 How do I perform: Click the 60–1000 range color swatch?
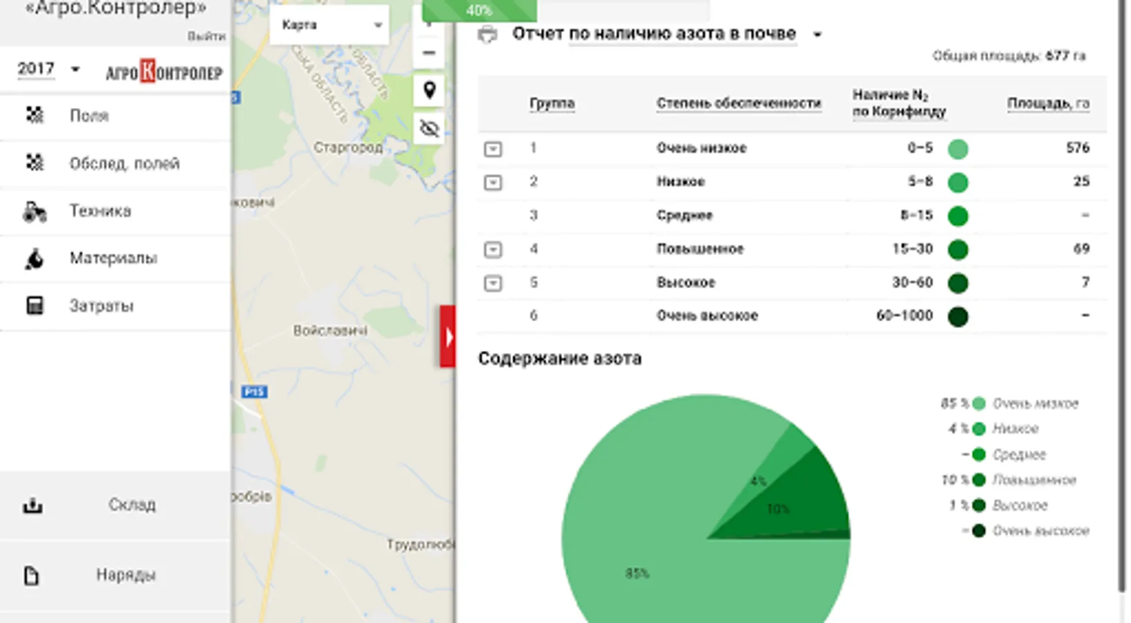(958, 316)
